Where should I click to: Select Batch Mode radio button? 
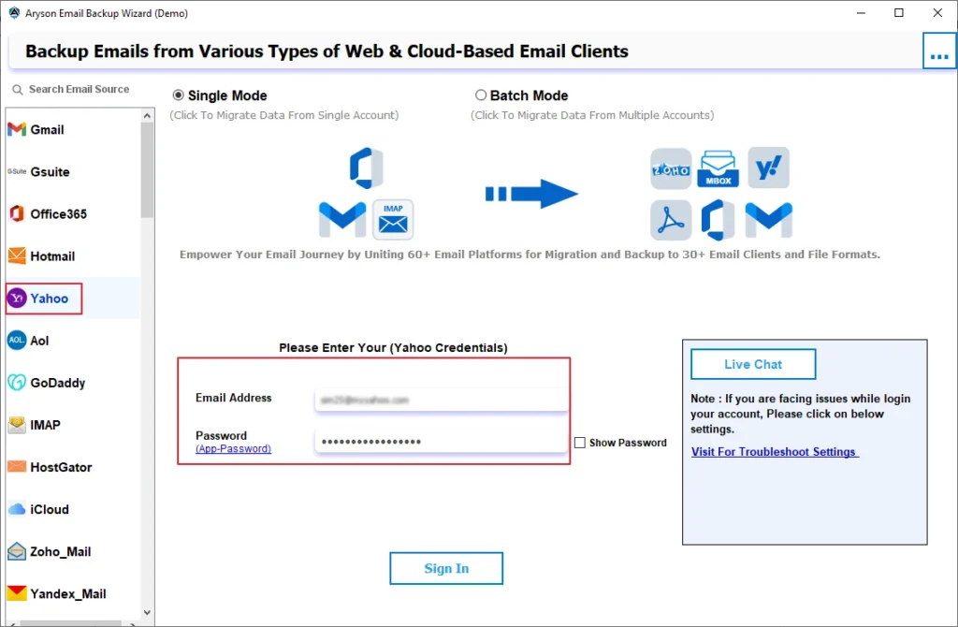[481, 95]
